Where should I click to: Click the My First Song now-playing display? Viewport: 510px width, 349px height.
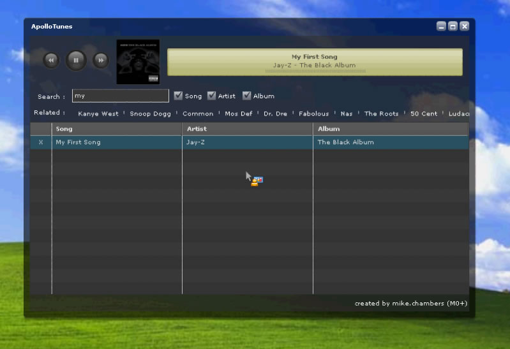pos(315,62)
